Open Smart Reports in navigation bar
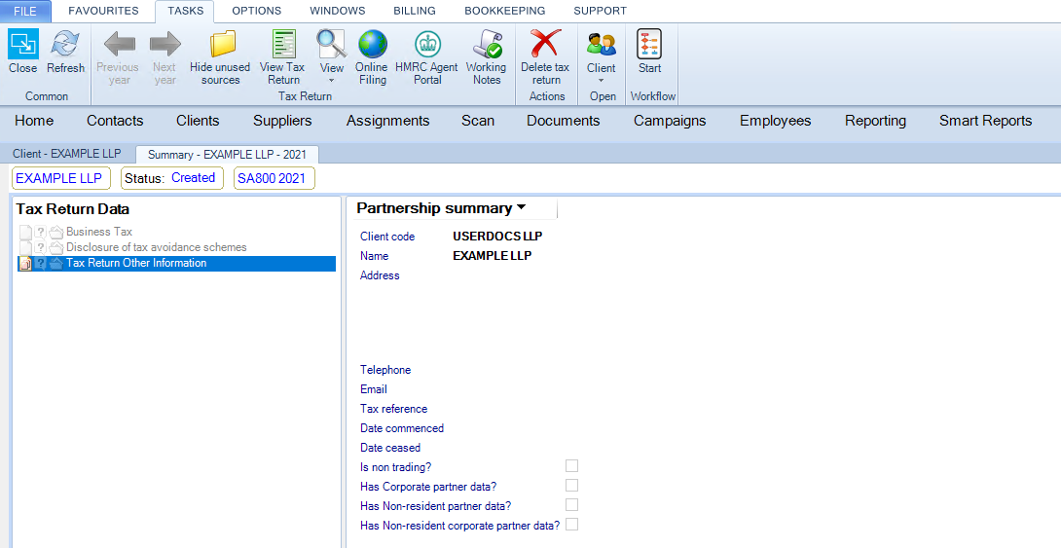Screen dimensions: 1061x548 click(985, 121)
